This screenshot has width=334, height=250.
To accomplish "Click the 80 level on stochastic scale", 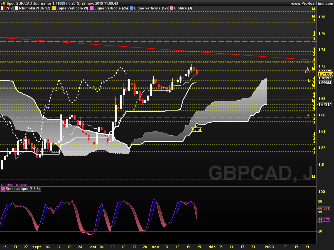I will 320,202.
